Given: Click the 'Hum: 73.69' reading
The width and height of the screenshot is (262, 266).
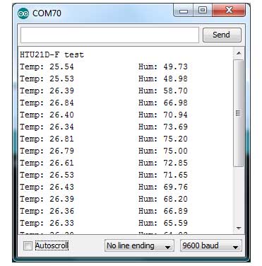Looking at the screenshot, I should [x=163, y=127].
